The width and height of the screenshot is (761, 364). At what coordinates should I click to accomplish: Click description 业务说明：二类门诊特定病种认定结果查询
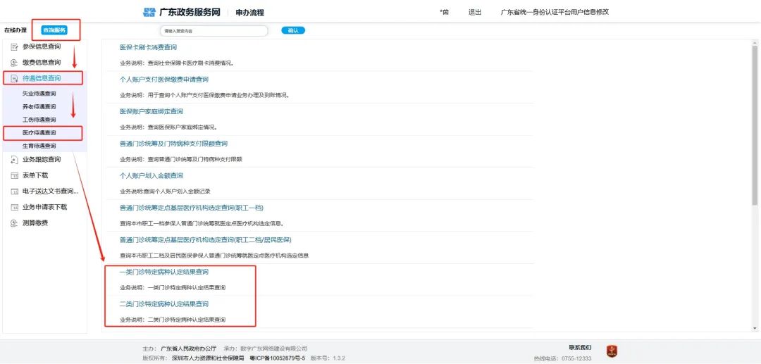point(173,320)
